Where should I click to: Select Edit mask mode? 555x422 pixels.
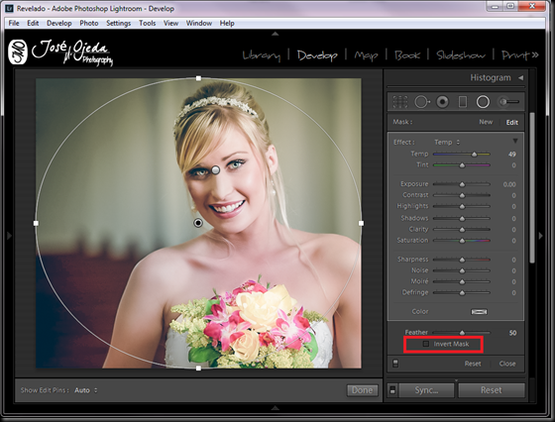(511, 123)
